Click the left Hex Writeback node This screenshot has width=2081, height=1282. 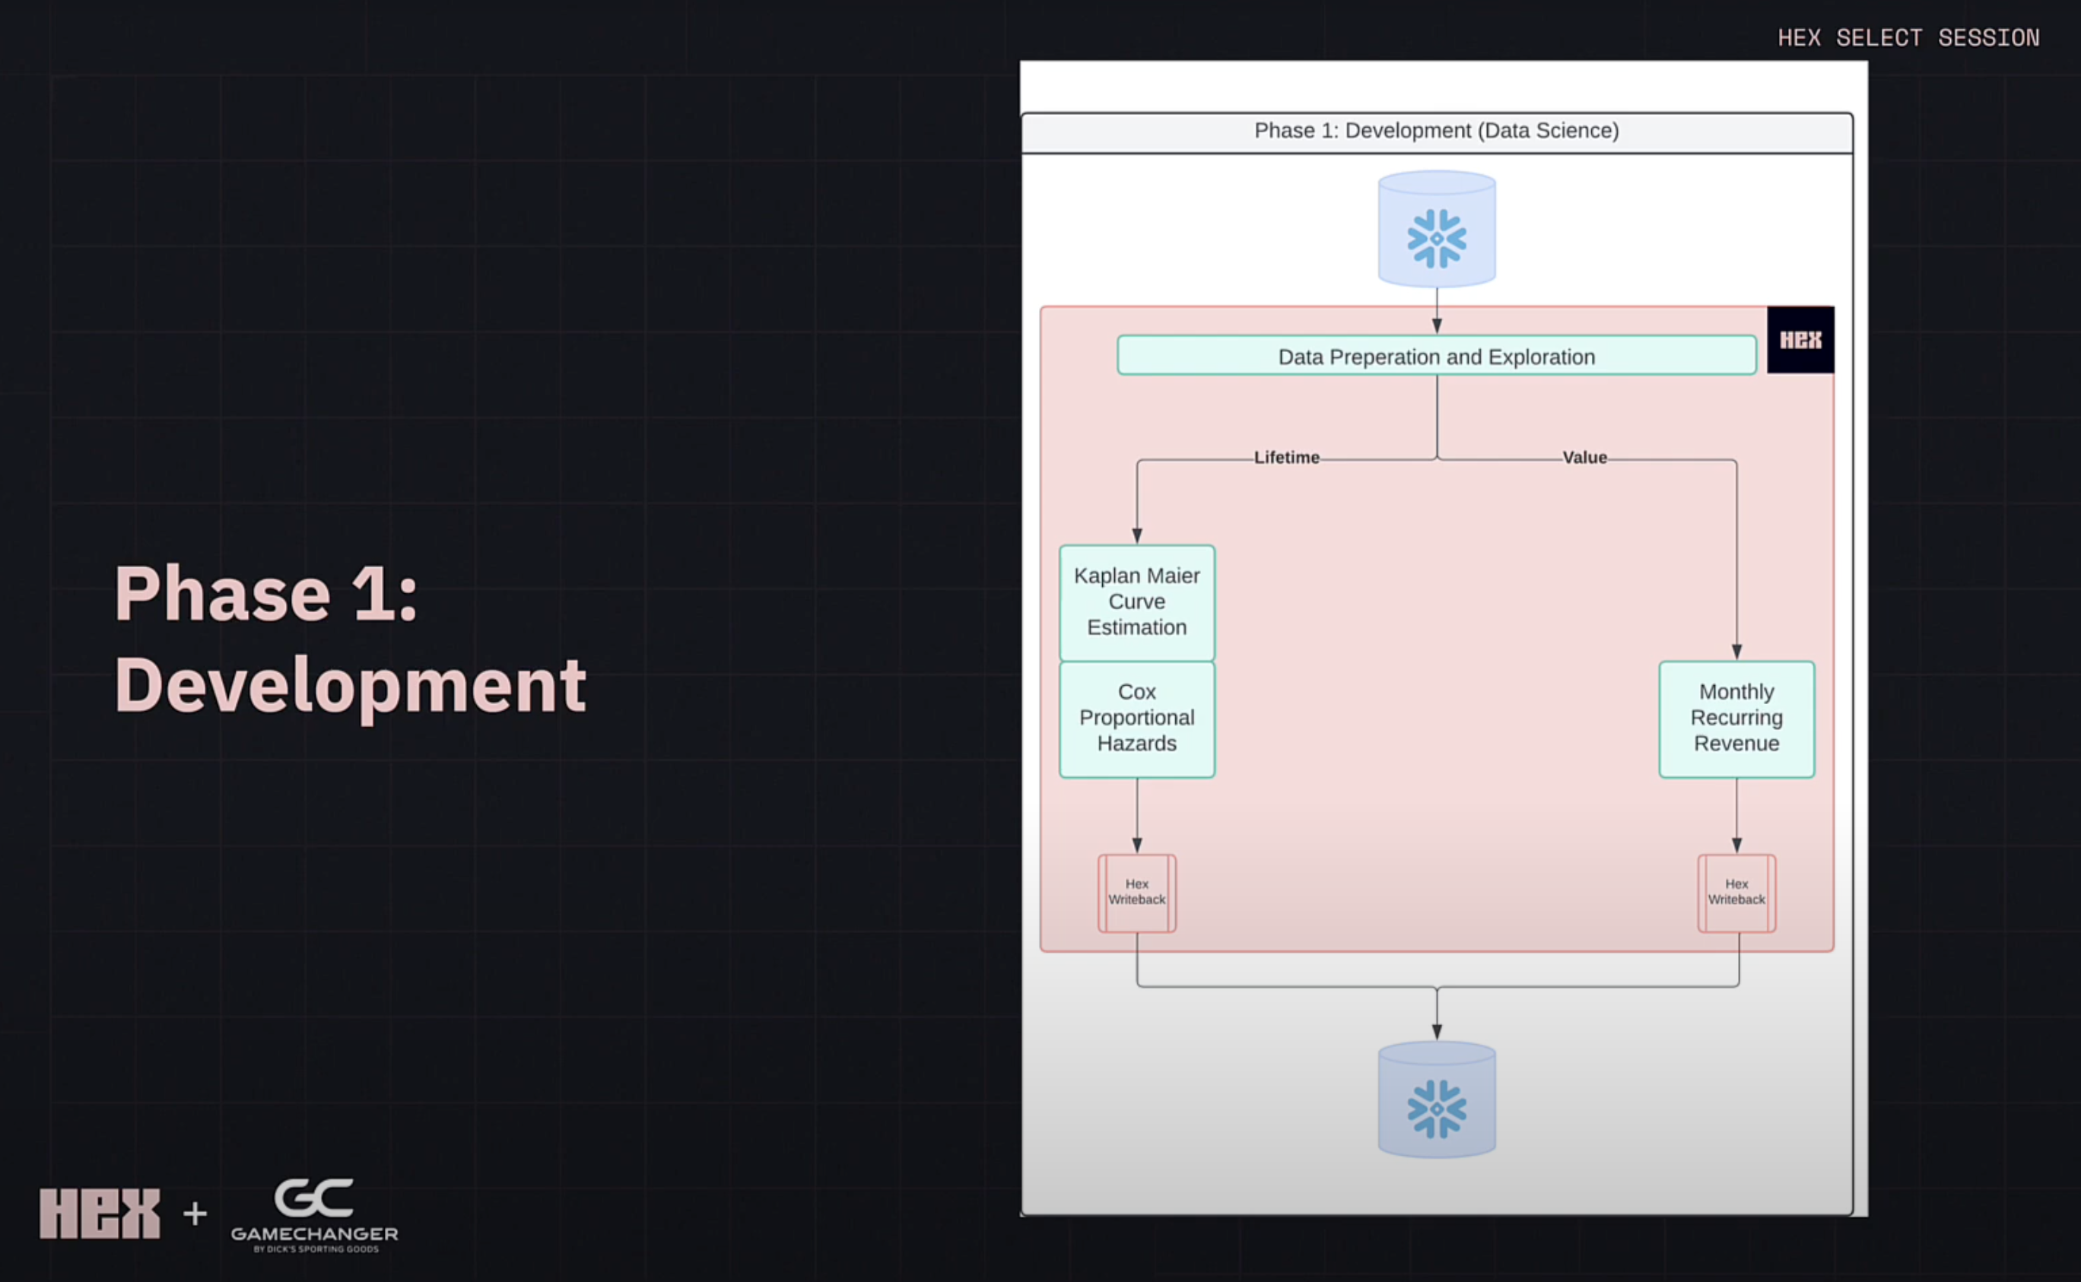tap(1136, 892)
